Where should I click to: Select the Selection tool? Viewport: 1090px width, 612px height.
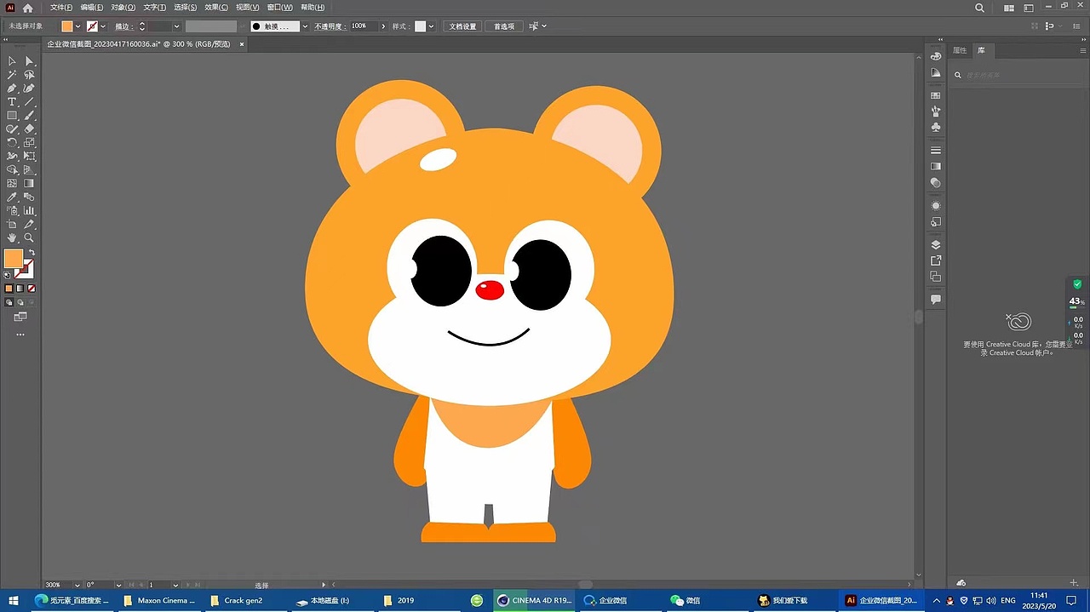(12, 60)
